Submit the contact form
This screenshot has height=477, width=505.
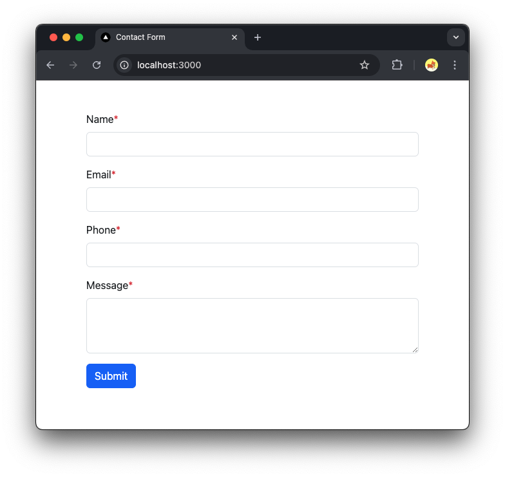click(111, 376)
